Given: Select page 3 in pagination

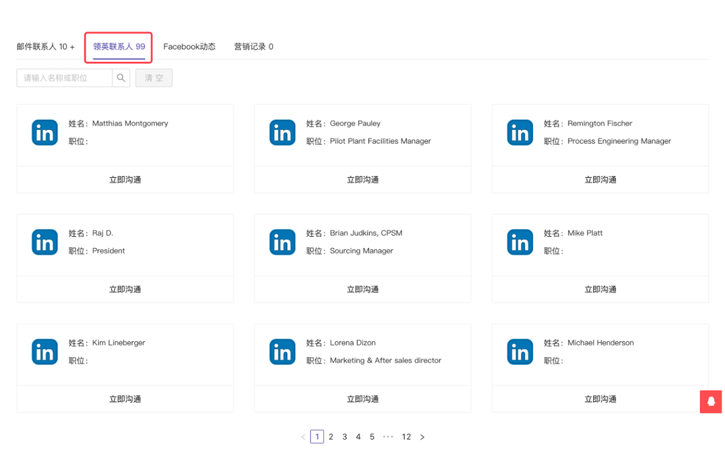Looking at the screenshot, I should pos(344,437).
